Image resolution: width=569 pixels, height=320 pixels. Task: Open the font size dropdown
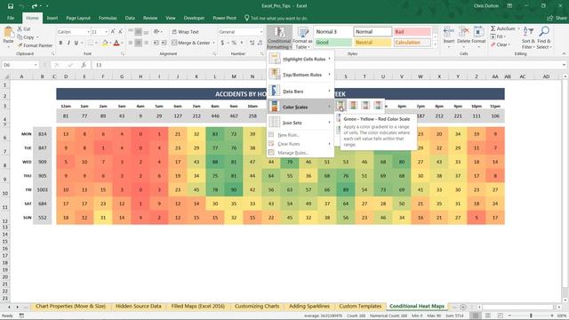tap(106, 32)
